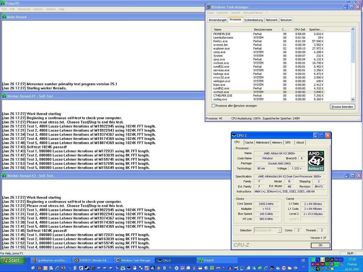Open the Main thread window's system icon
The width and height of the screenshot is (363, 272).
[x=4, y=17]
